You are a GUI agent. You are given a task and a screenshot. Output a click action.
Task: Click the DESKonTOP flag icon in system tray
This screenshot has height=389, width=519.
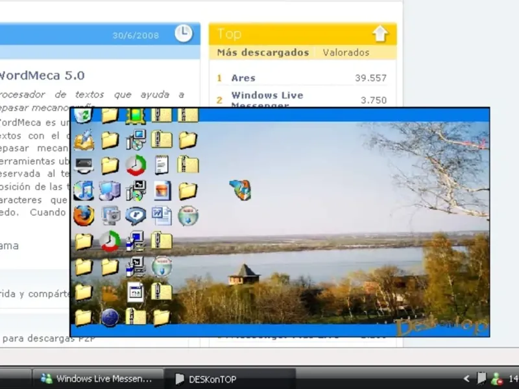point(481,379)
